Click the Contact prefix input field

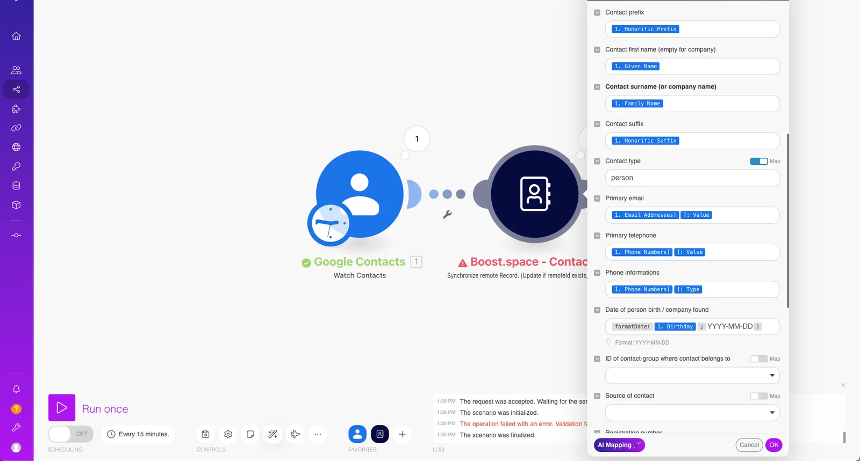click(692, 29)
